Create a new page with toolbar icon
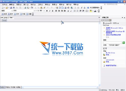The width and height of the screenshot is (126, 91). (3, 8)
